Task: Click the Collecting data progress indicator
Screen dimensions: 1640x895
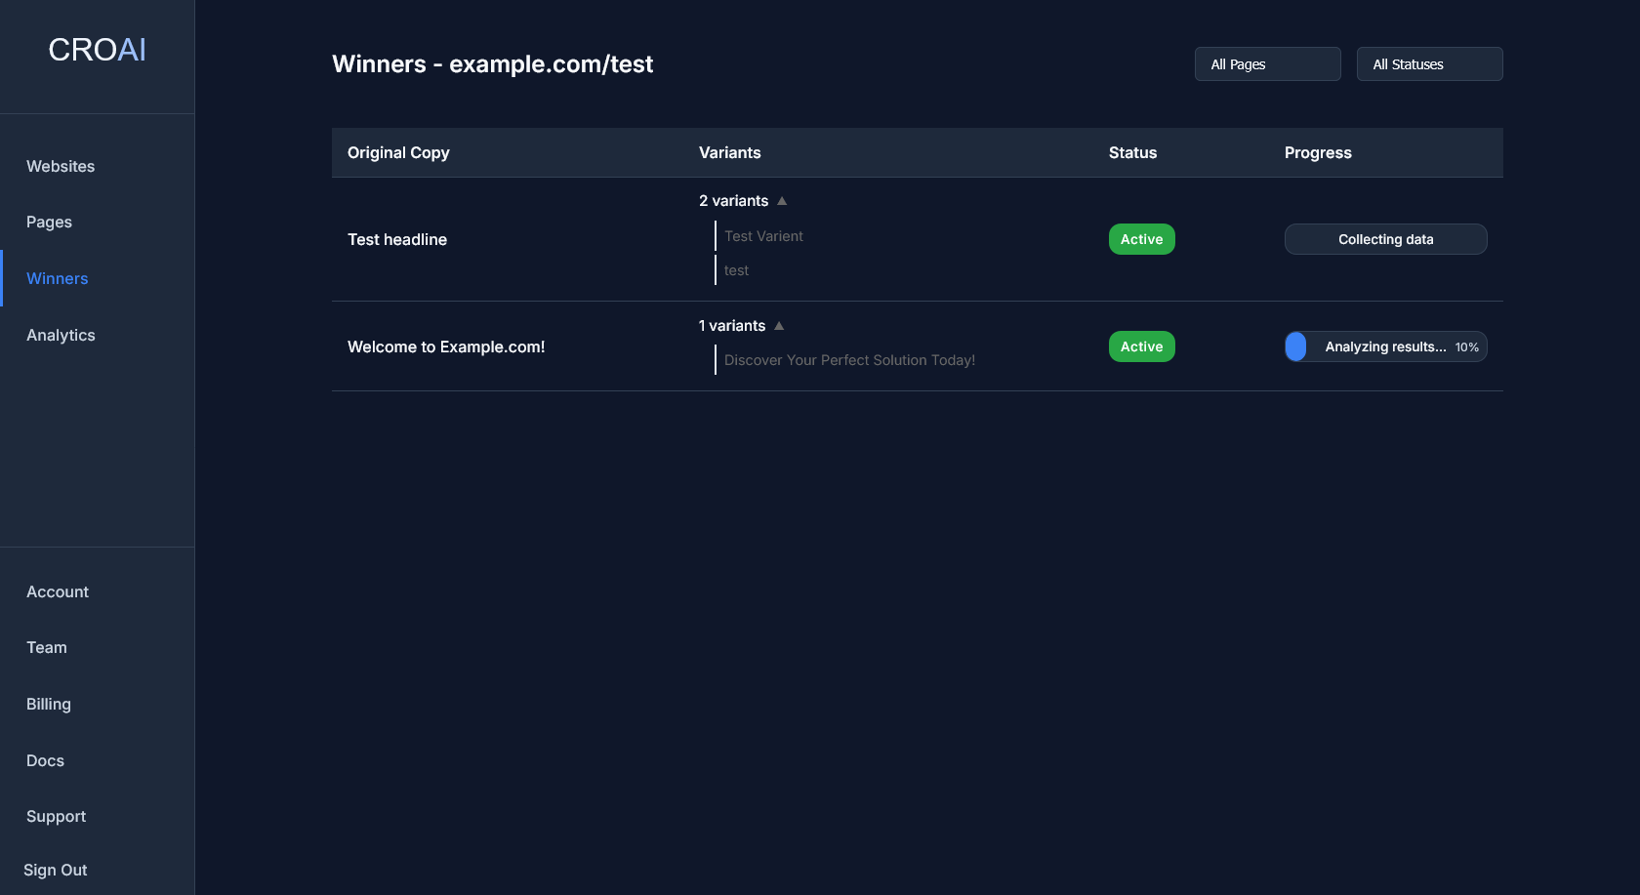Action: [x=1385, y=238]
